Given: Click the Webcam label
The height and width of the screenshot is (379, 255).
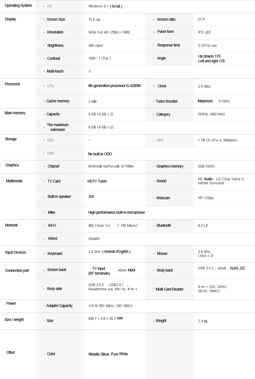Looking at the screenshot, I should [x=163, y=198].
